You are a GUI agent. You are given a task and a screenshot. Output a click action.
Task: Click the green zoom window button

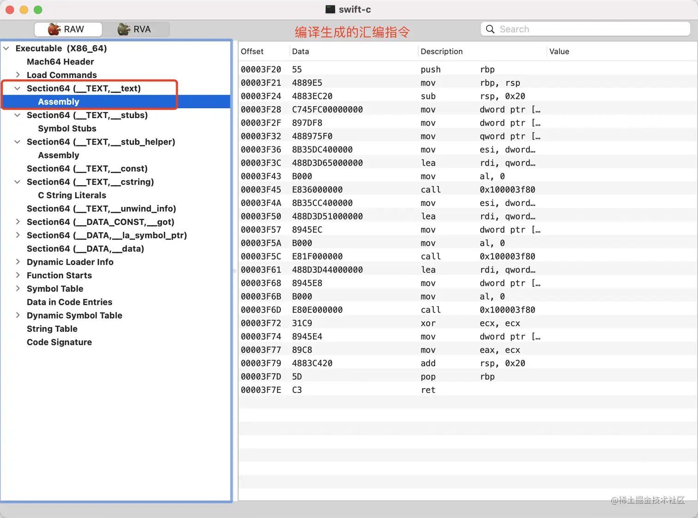pos(38,10)
